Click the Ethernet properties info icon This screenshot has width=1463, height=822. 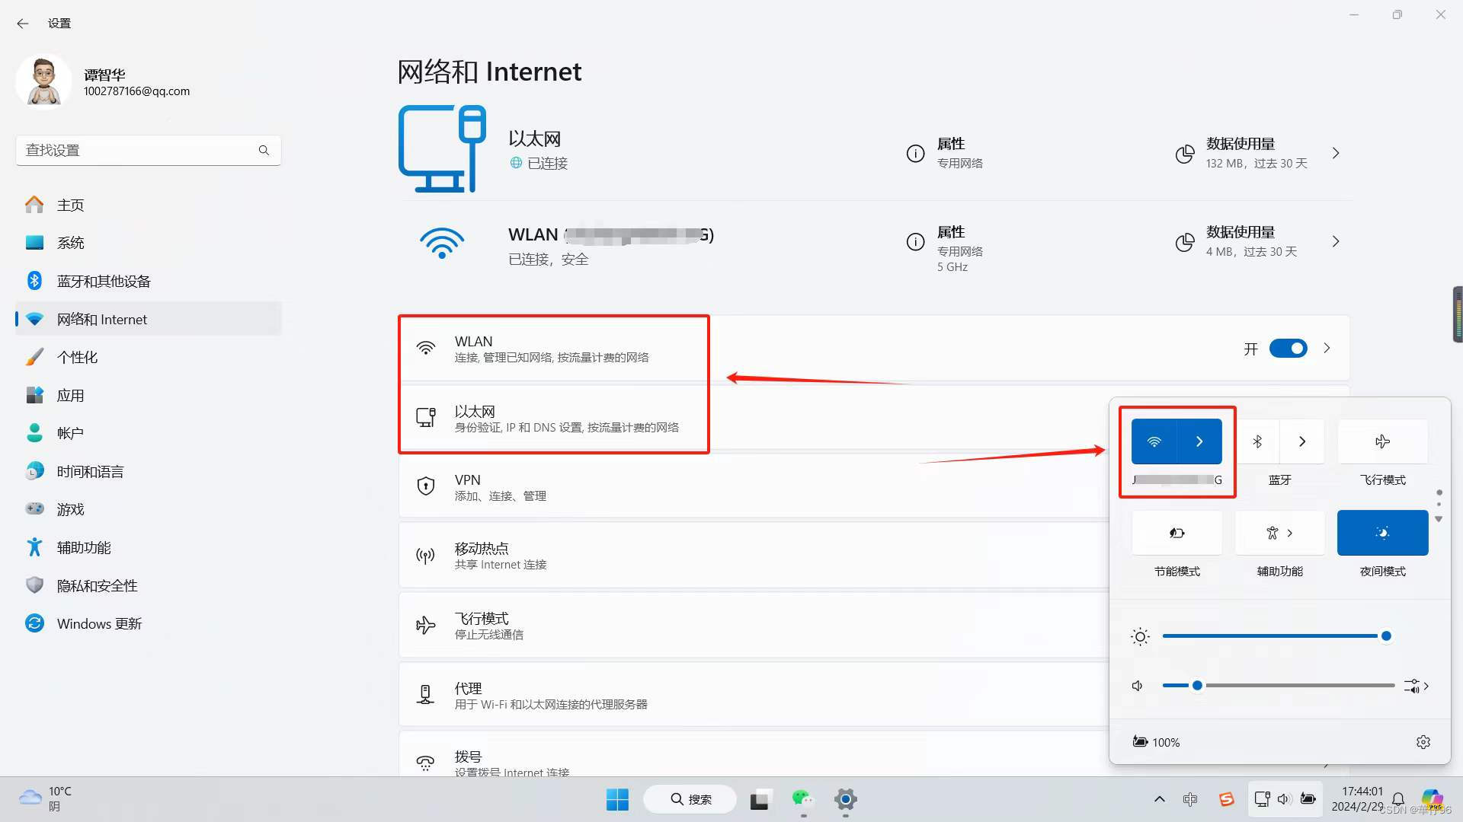(x=915, y=154)
